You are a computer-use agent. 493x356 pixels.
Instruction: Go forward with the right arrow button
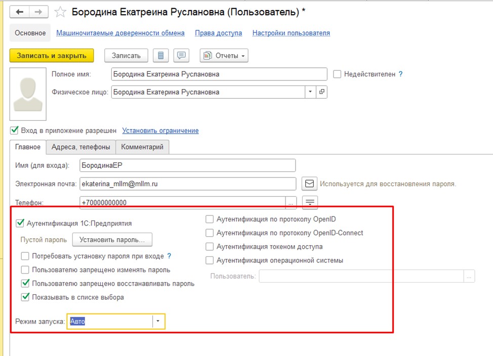(38, 12)
